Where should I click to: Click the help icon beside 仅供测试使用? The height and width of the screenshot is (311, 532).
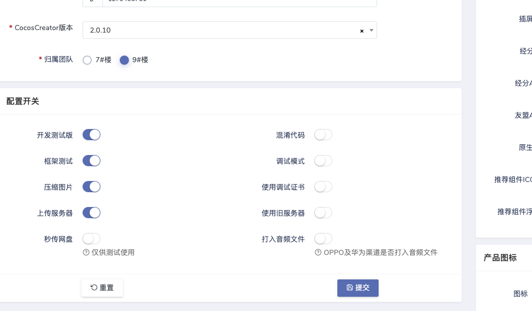[x=86, y=252]
